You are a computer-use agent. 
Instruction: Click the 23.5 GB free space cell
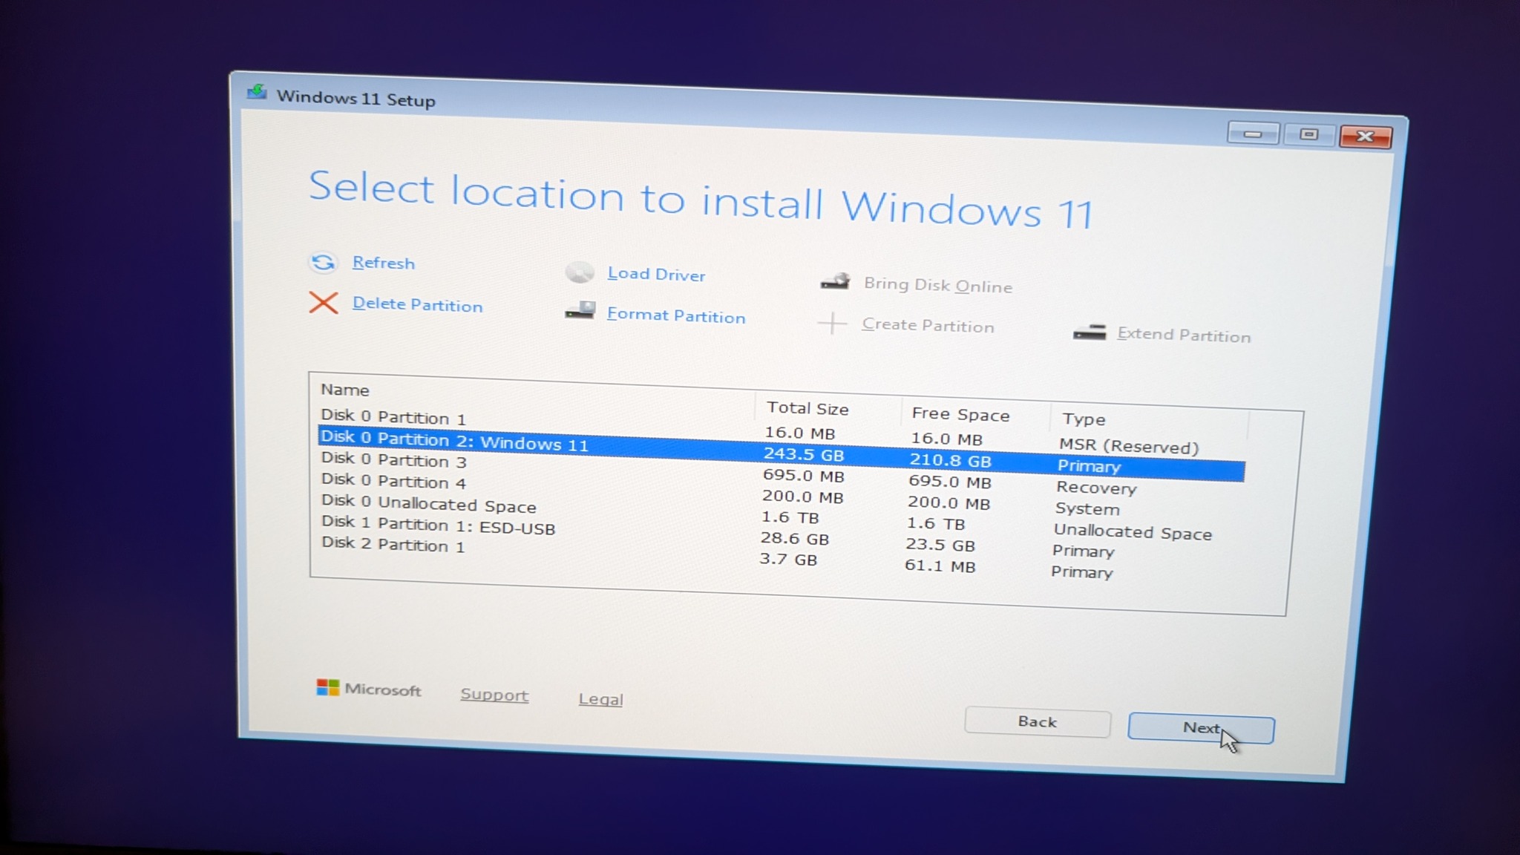coord(940,545)
